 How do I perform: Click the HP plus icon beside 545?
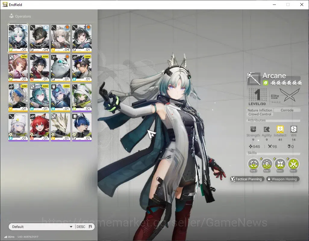coord(251,146)
